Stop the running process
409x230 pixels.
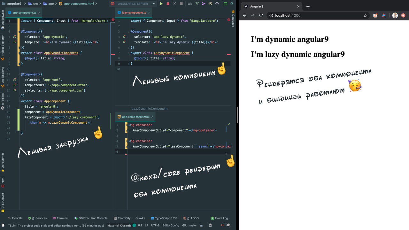click(181, 4)
